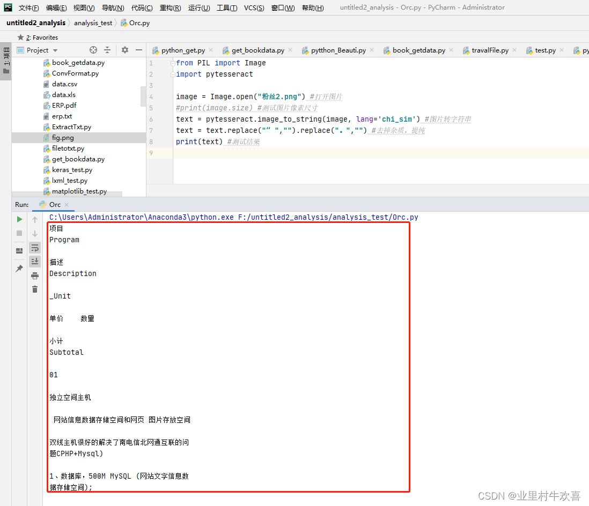
Task: Toggle scroll to end of console output
Action: 35,262
